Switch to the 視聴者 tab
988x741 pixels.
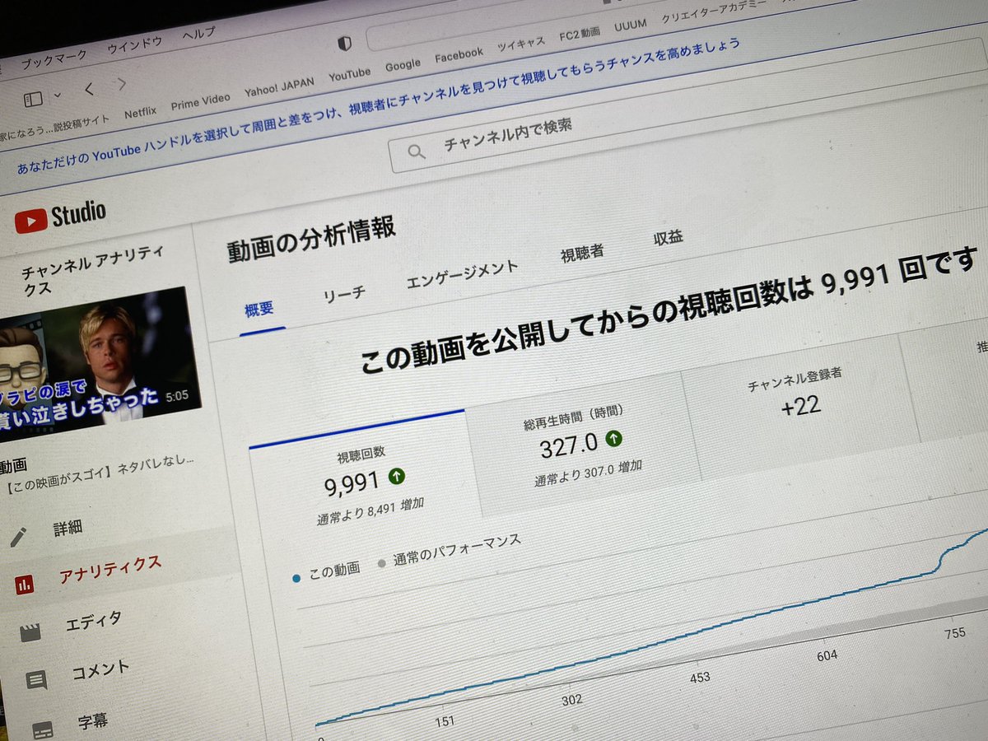pos(582,253)
